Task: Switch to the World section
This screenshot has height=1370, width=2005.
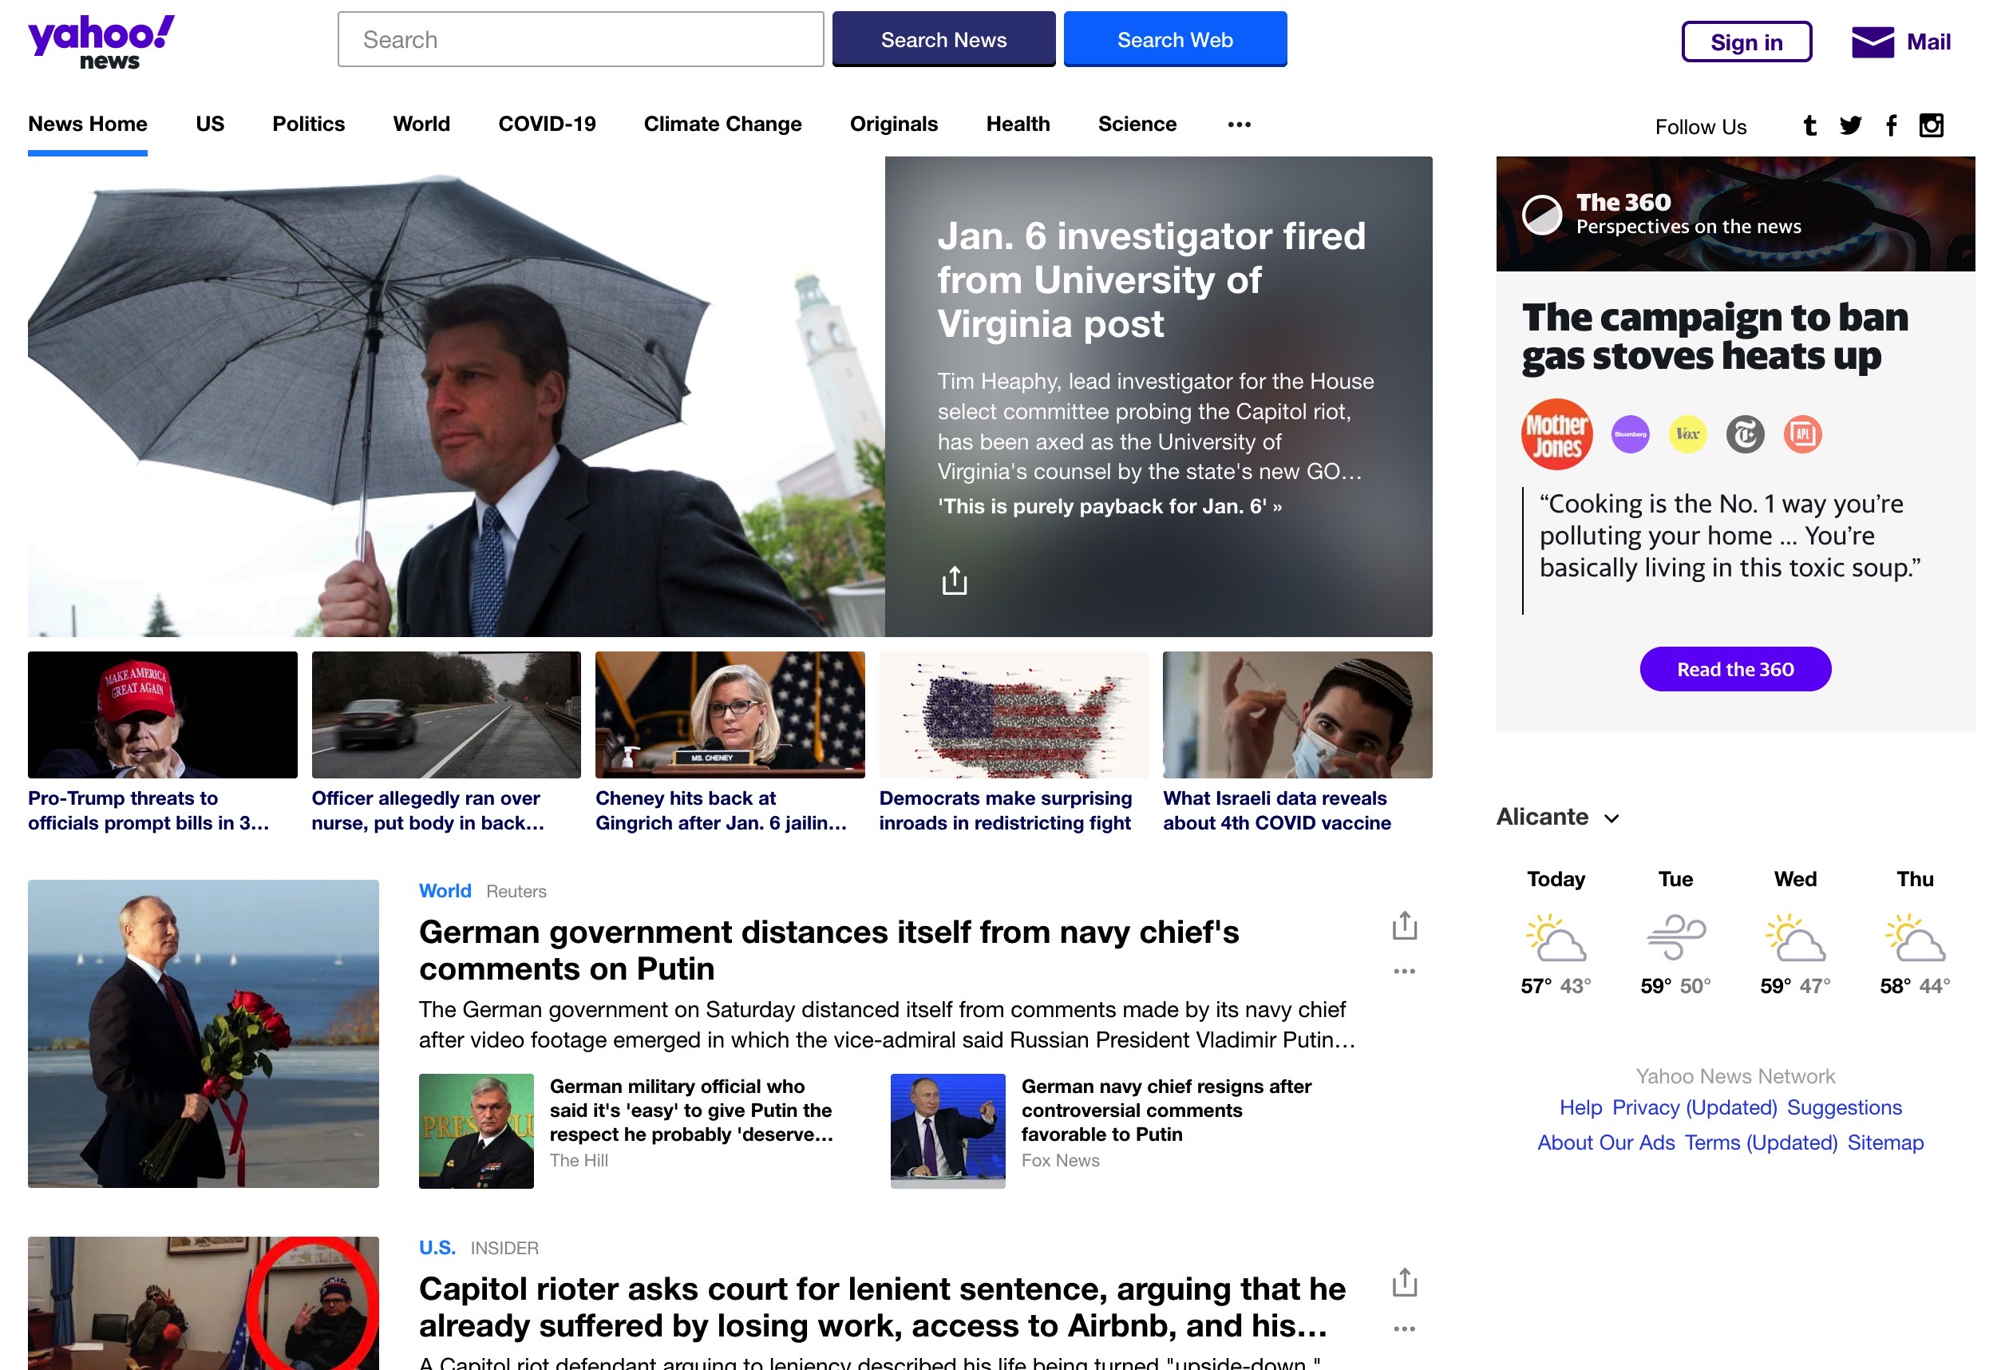Action: click(x=421, y=125)
